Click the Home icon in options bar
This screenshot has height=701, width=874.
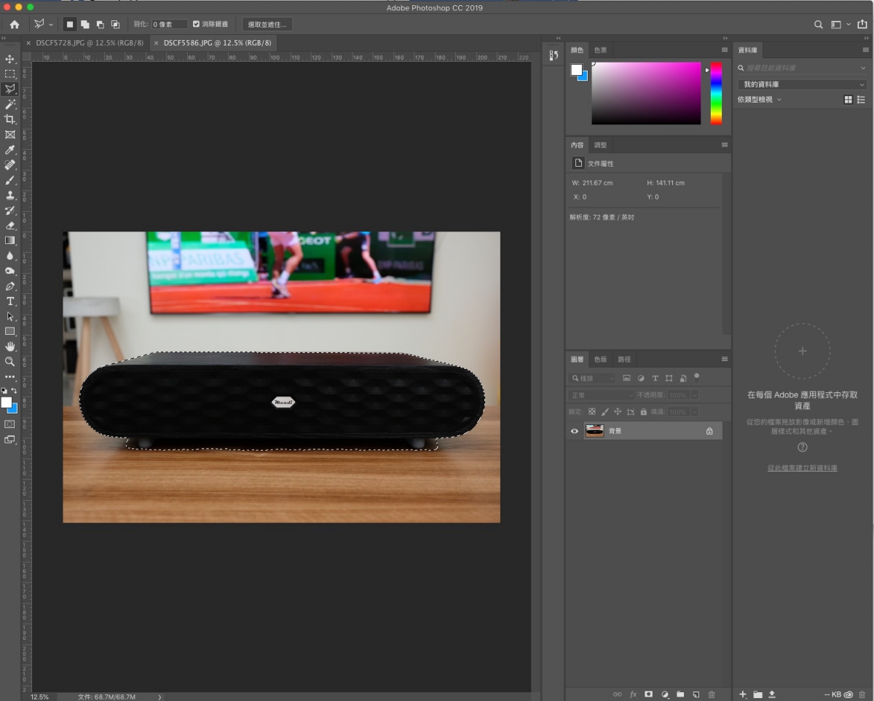[x=15, y=24]
